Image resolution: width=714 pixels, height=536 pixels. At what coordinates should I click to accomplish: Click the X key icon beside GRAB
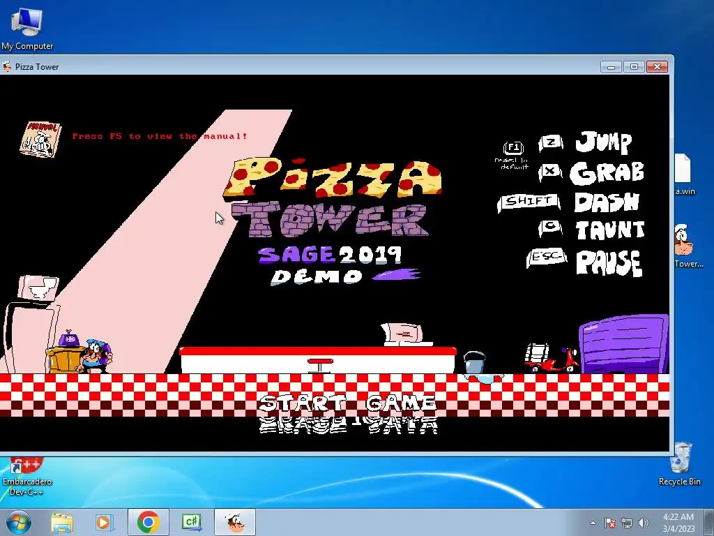pos(550,172)
